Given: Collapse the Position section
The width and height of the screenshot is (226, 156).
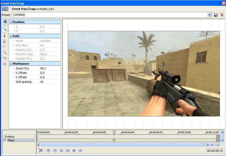Looking at the screenshot, I should tap(11, 22).
